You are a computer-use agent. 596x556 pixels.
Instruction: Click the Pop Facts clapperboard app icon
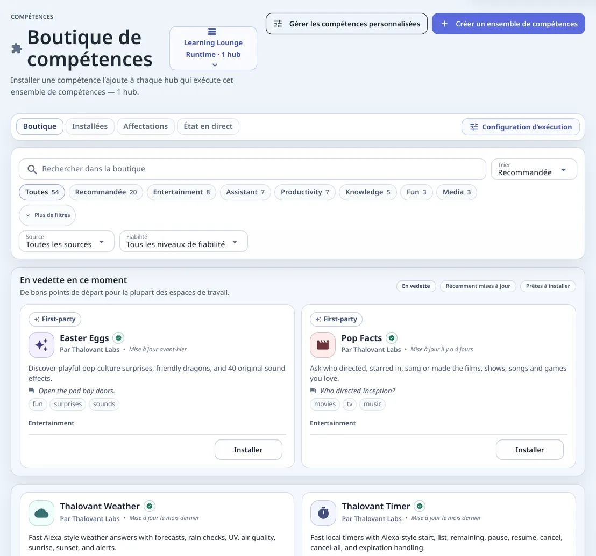[323, 344]
